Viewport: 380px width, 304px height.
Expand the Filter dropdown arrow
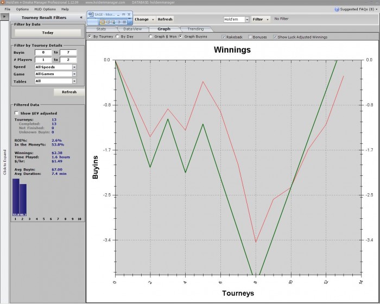point(268,20)
